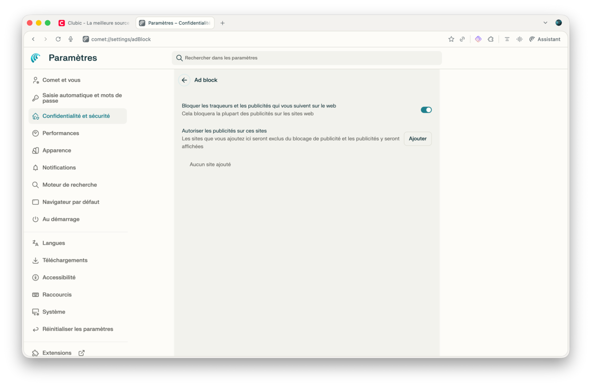This screenshot has width=591, height=387.
Task: Open a new tab with plus button
Action: click(223, 23)
